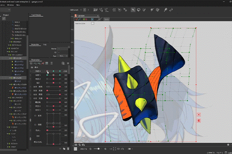Expand the bottom-most collapsed project tree folder
The width and height of the screenshot is (232, 154).
(x=7, y=147)
